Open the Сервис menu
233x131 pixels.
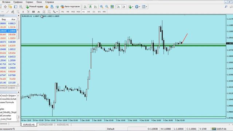coord(29,2)
